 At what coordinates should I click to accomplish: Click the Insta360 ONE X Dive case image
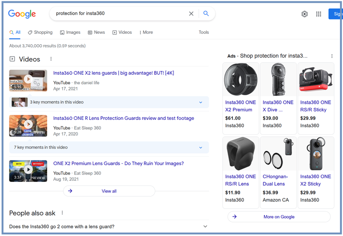tap(278, 79)
